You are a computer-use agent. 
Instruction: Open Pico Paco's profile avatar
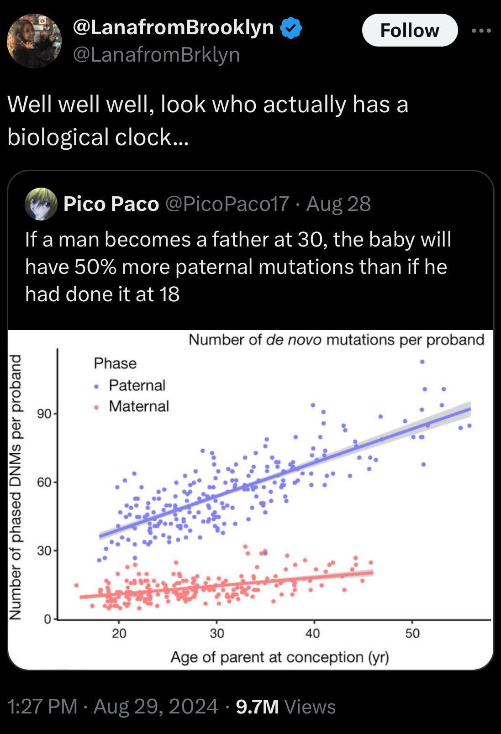(x=41, y=204)
